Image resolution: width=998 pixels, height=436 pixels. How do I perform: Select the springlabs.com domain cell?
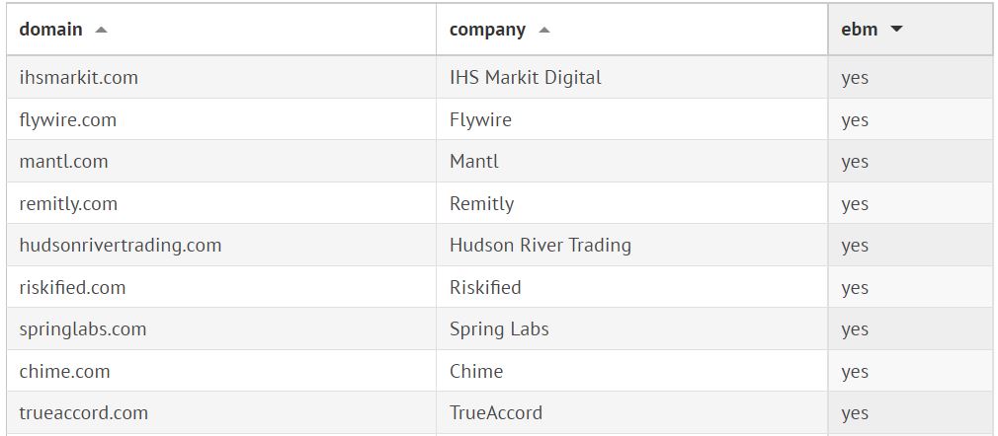coord(83,329)
